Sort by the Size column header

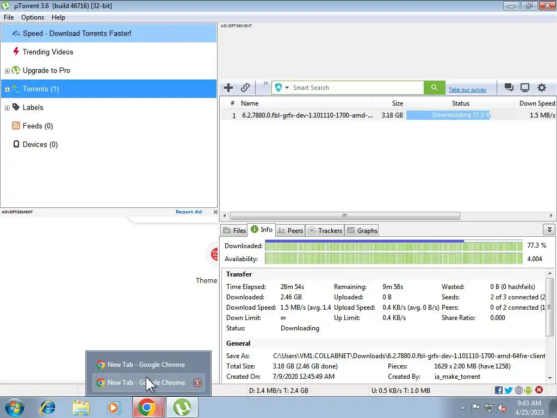(x=389, y=103)
